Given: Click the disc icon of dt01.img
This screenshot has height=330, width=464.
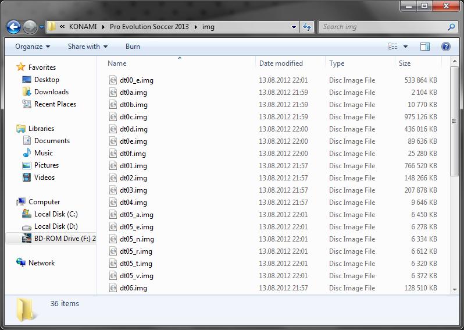Looking at the screenshot, I should point(113,166).
